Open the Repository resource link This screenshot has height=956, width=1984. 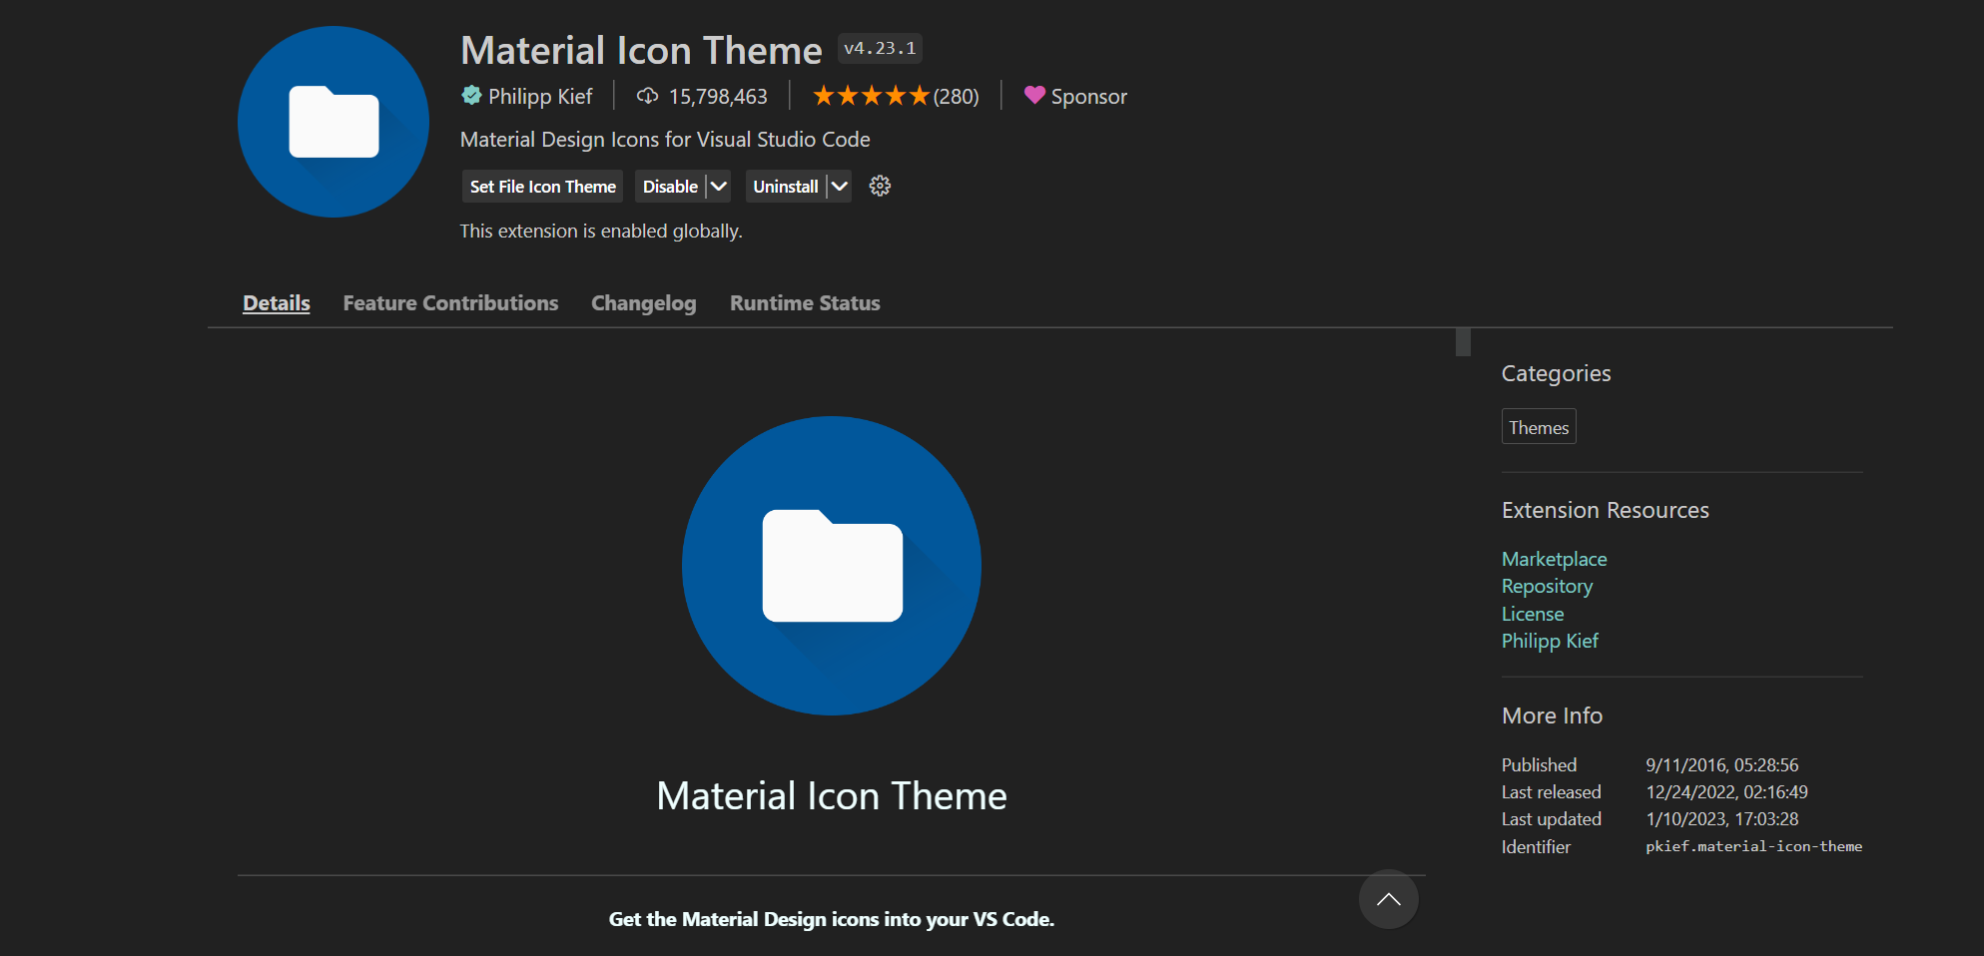tap(1547, 587)
